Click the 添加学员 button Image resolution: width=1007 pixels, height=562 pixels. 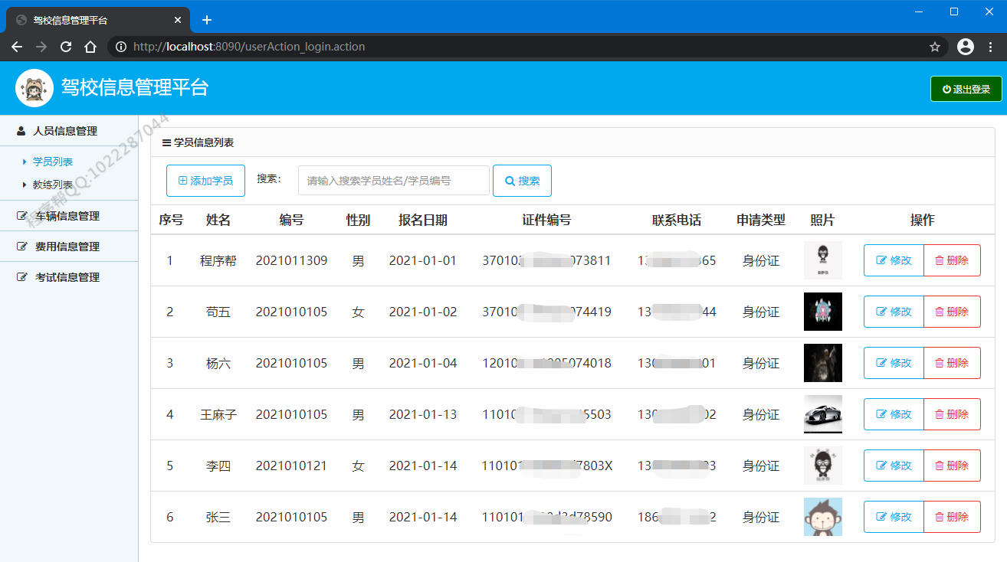pyautogui.click(x=205, y=181)
